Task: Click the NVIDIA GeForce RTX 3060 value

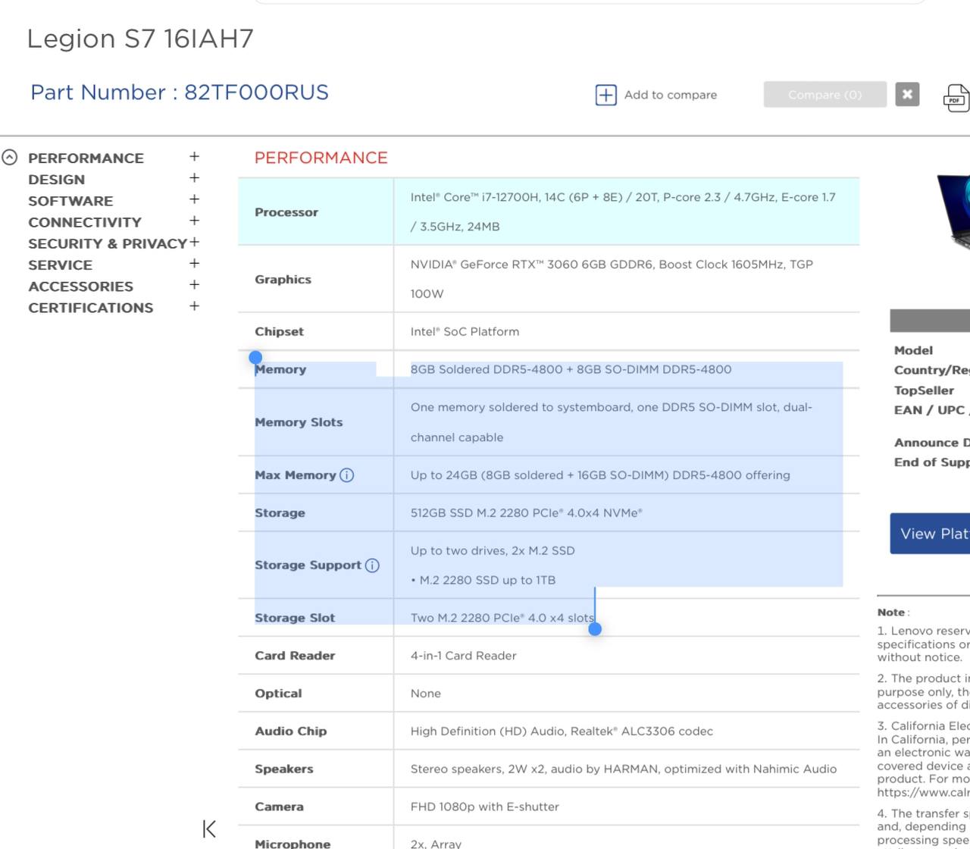Action: coord(612,279)
